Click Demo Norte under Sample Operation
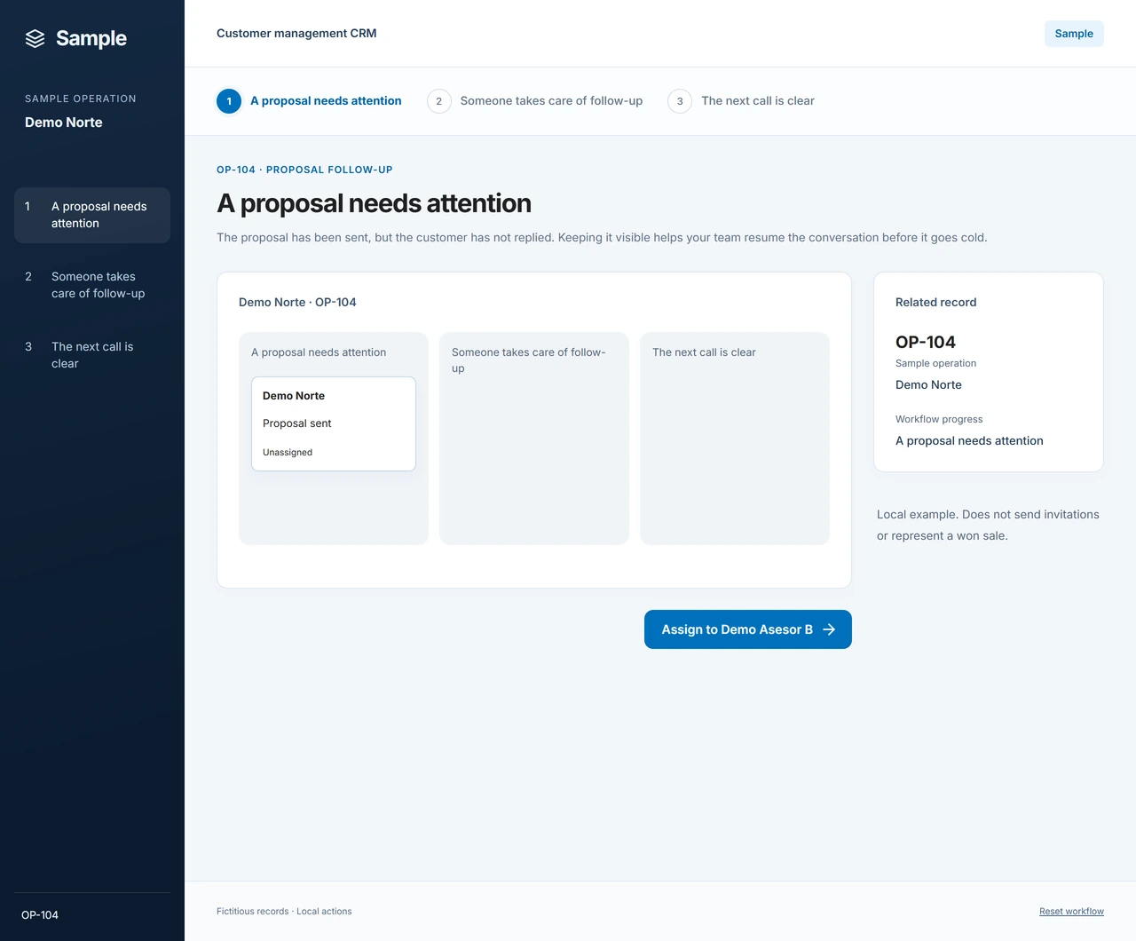1136x941 pixels. [64, 123]
